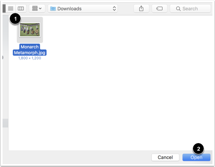Select the Monarch Metamorph.jpg thumbnail
The image size is (215, 167).
30,30
